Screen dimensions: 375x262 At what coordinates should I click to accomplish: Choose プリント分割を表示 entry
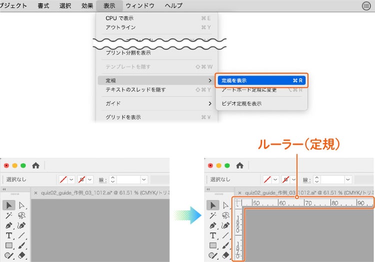pyautogui.click(x=158, y=53)
